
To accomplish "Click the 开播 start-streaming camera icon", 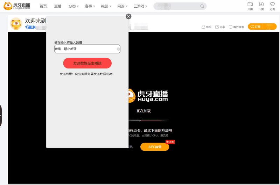I will (250, 4).
